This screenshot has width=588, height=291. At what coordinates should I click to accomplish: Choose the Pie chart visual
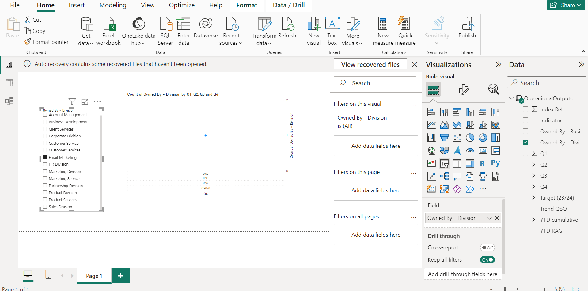[x=470, y=138]
